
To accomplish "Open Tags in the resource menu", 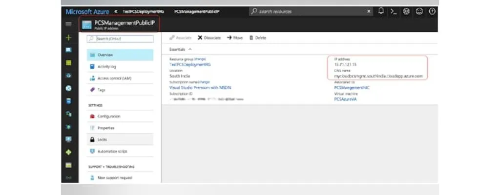I will (x=120, y=90).
